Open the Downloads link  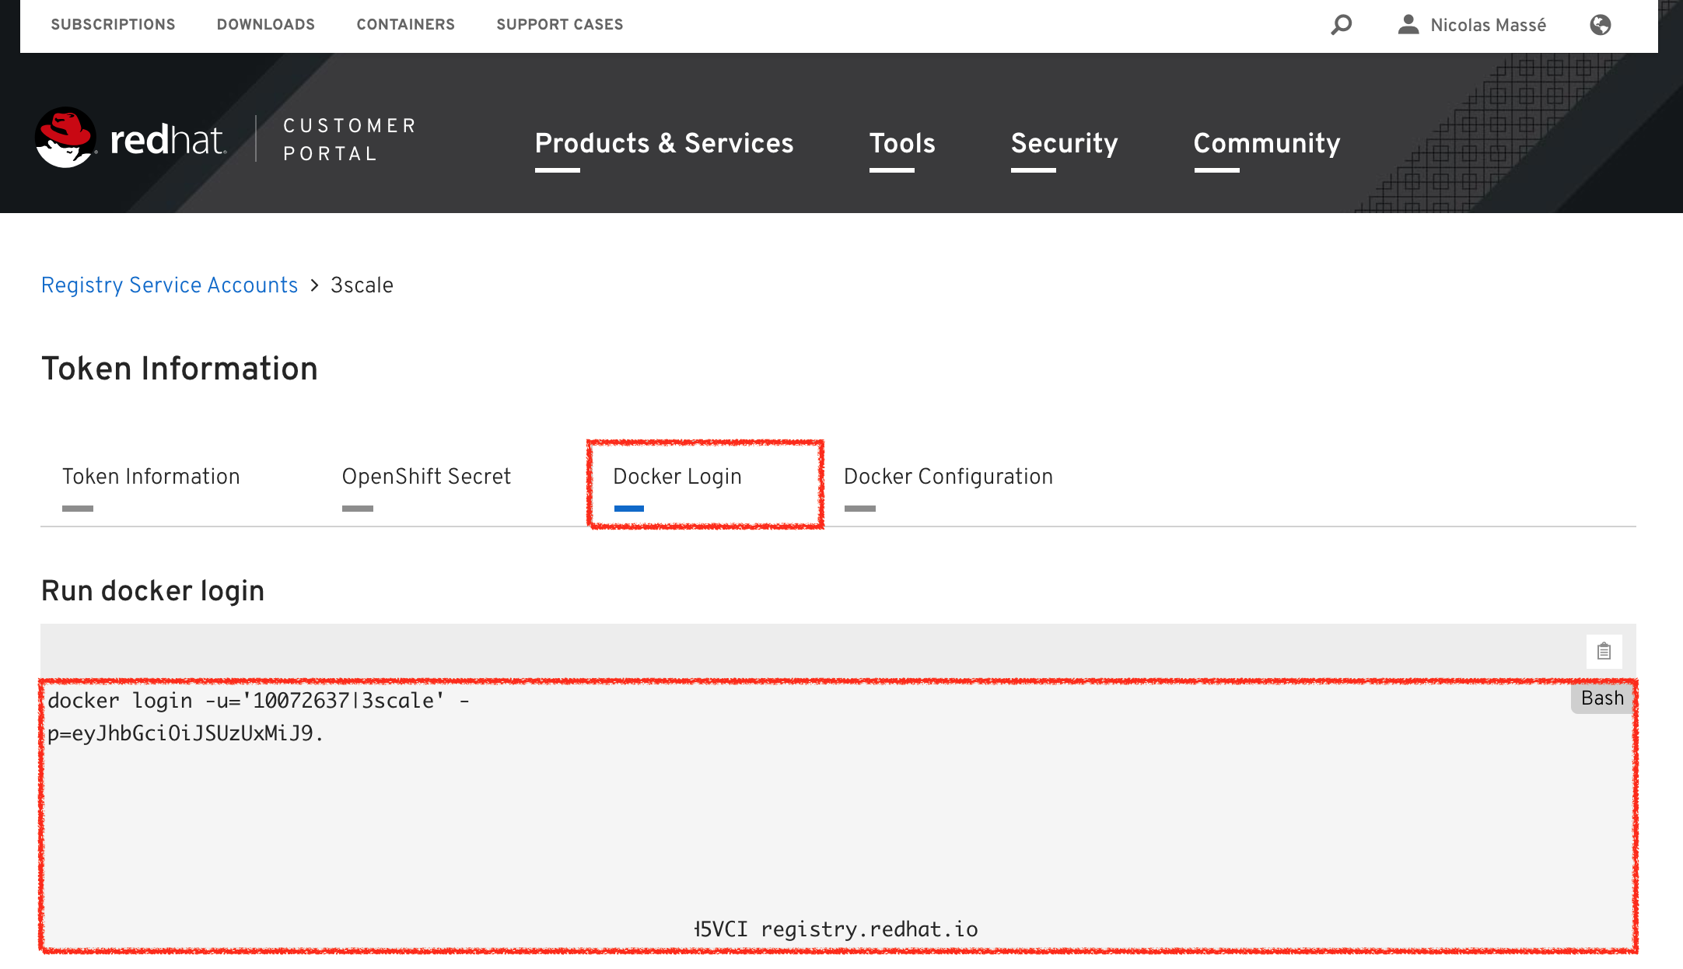coord(265,25)
